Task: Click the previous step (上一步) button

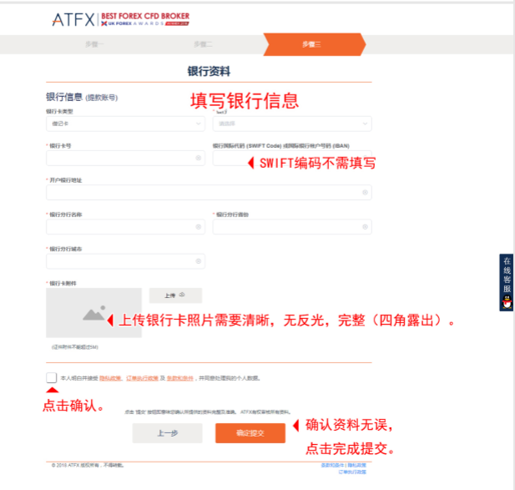Action: (x=167, y=433)
